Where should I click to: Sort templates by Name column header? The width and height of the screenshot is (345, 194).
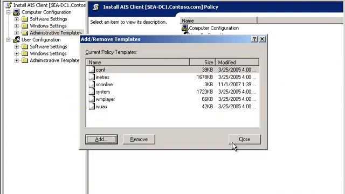pyautogui.click(x=138, y=63)
